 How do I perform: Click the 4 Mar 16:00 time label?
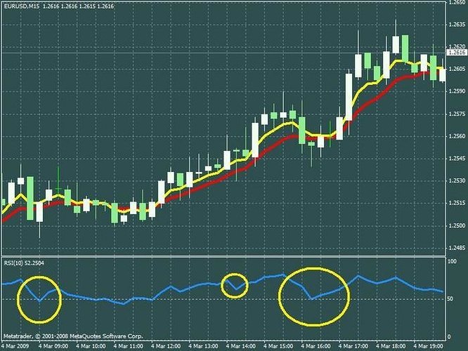(316, 346)
